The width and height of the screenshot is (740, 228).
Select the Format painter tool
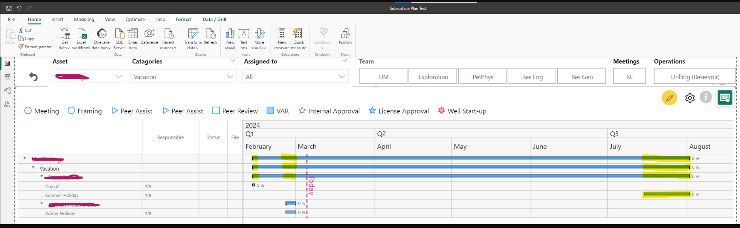coord(35,47)
